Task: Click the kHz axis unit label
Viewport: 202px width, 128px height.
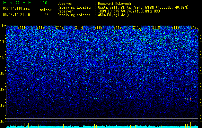Action: 3,26
